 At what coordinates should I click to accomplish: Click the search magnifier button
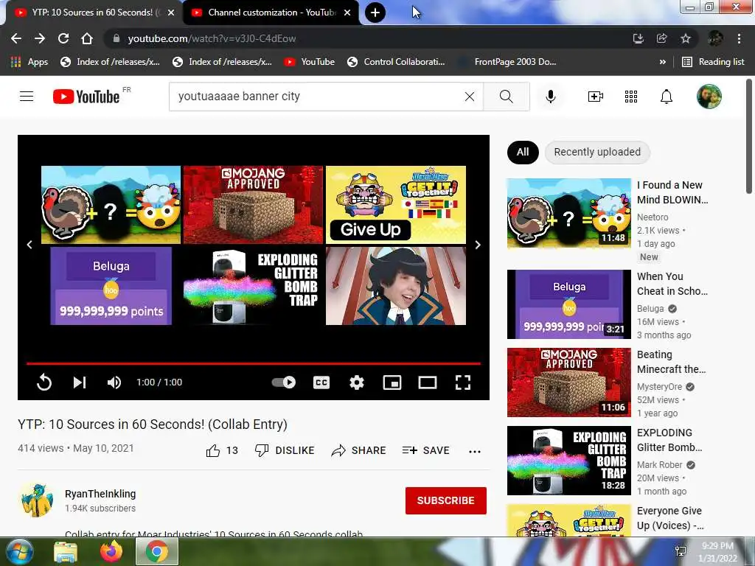pos(506,97)
